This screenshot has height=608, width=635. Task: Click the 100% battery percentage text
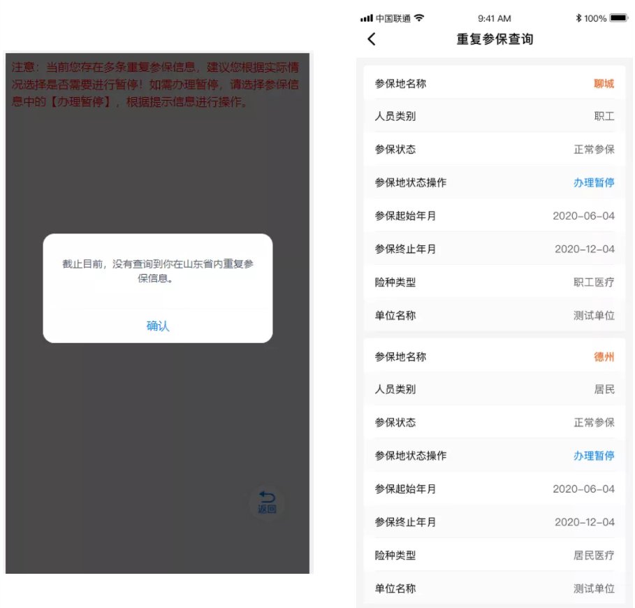pyautogui.click(x=595, y=18)
